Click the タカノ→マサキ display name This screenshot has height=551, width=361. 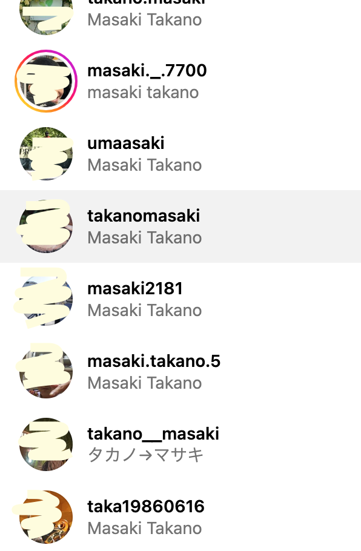pyautogui.click(x=145, y=455)
